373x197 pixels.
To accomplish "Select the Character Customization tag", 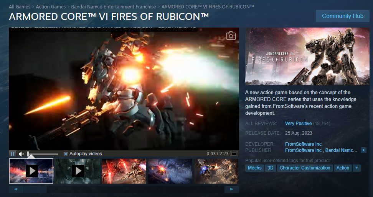I will tap(305, 168).
